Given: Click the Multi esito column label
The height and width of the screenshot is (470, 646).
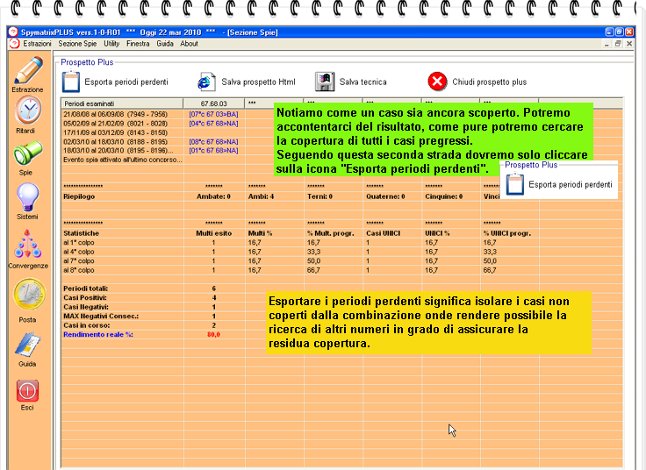Looking at the screenshot, I should pyautogui.click(x=213, y=233).
